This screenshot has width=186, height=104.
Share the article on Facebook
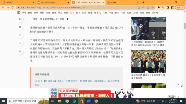point(20,19)
